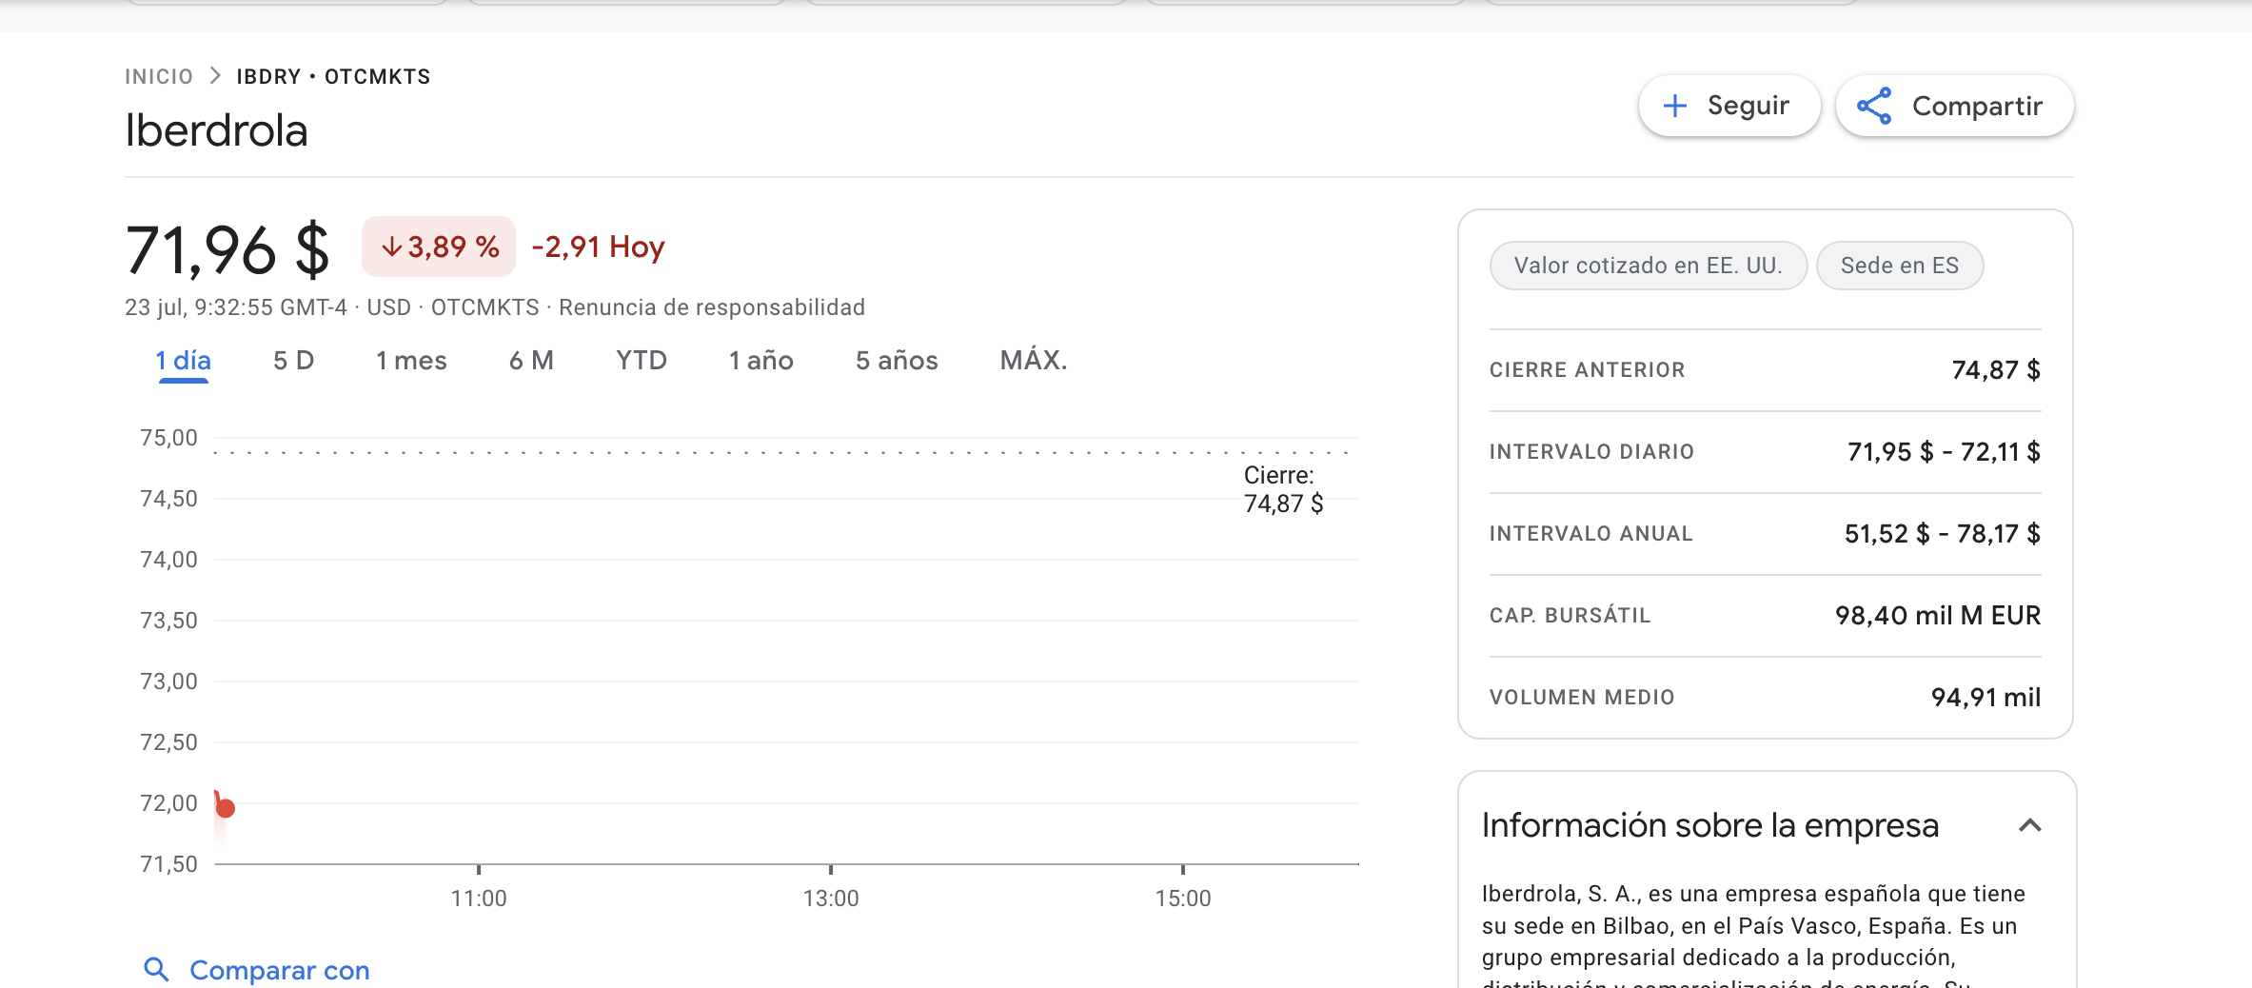Select the MÁX. chart range
This screenshot has width=2252, height=988.
tap(1033, 361)
